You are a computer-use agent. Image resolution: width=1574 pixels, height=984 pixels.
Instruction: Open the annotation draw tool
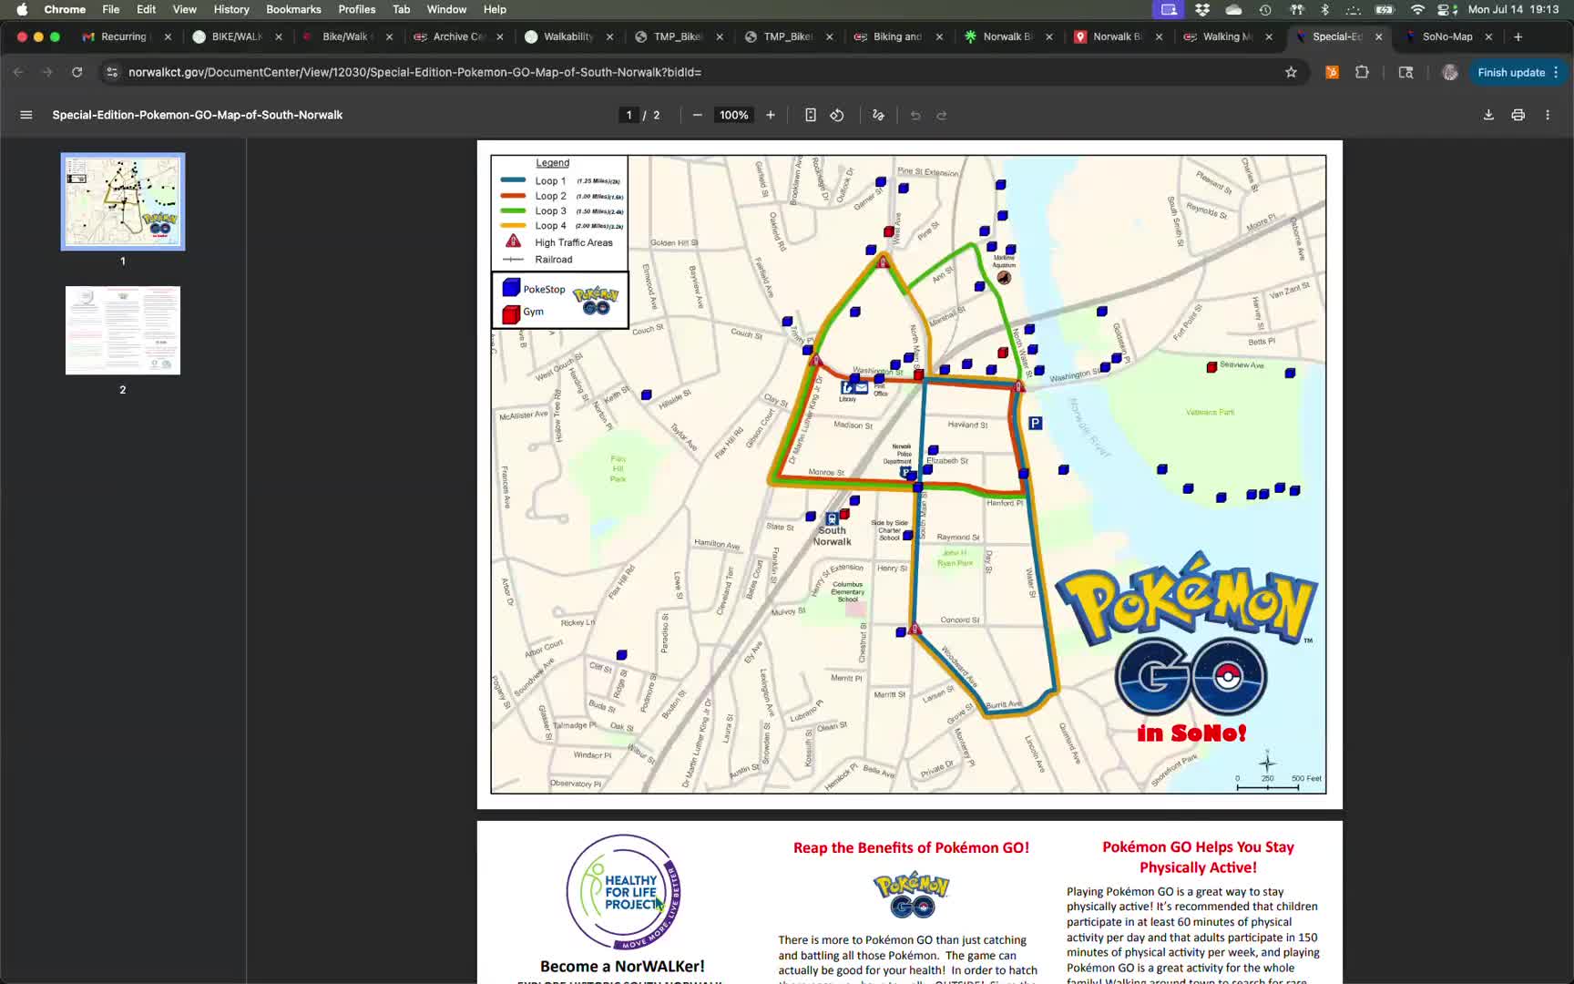click(878, 115)
